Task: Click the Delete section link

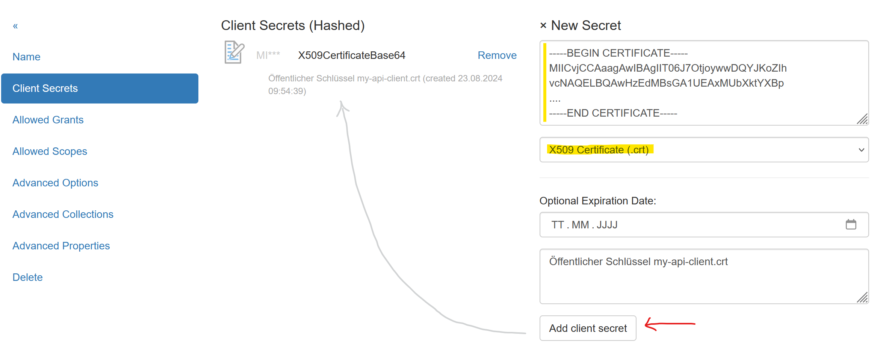Action: [x=27, y=277]
